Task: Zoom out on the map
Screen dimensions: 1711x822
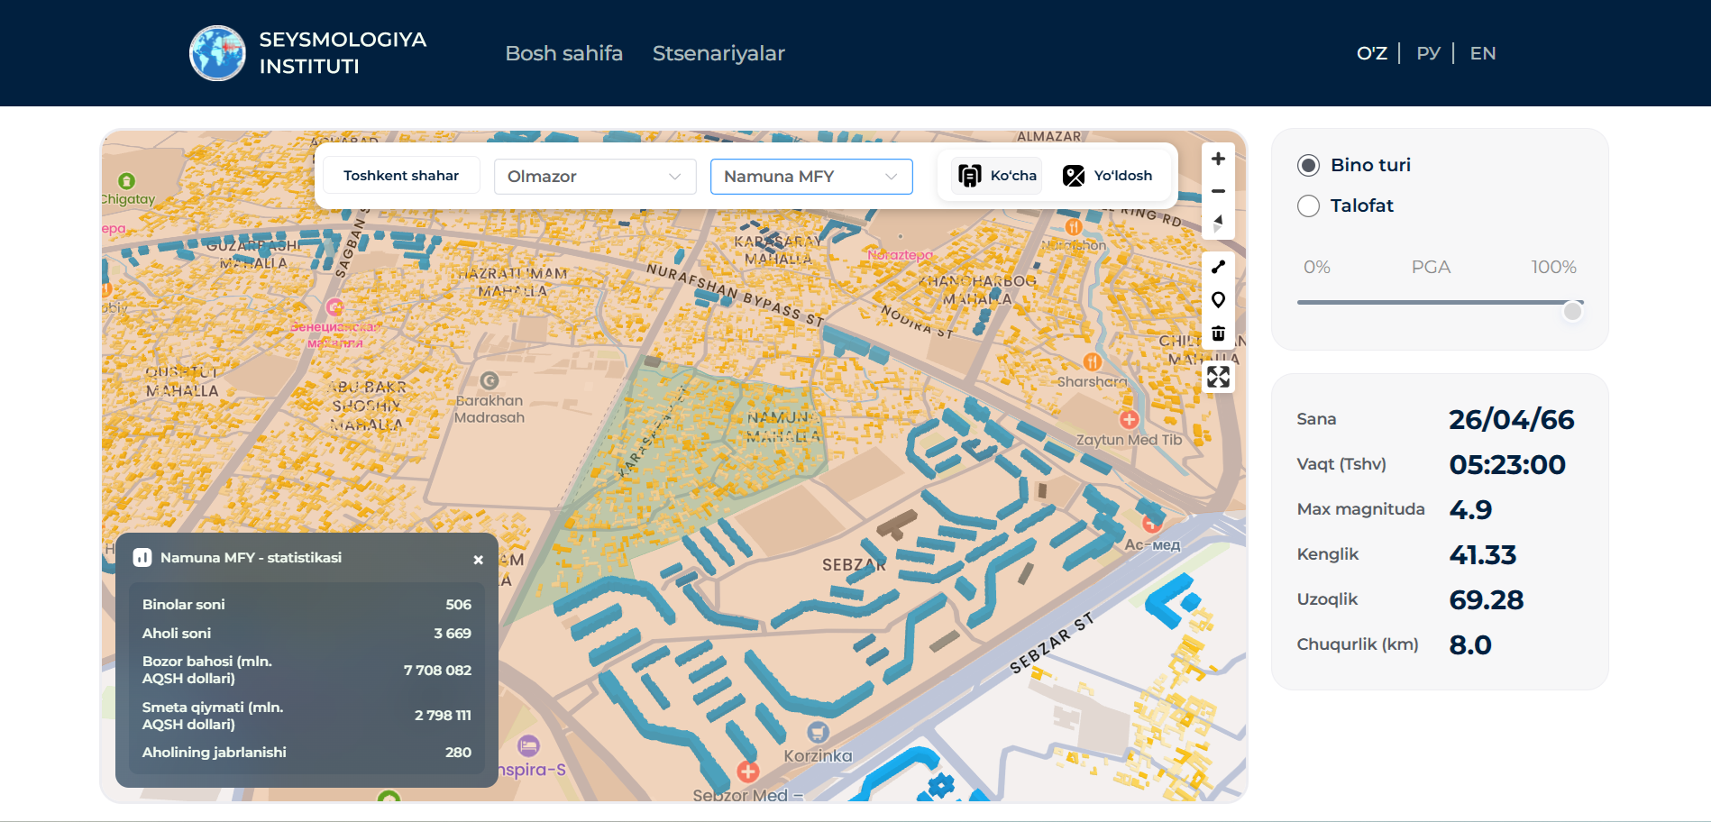Action: pos(1218,191)
